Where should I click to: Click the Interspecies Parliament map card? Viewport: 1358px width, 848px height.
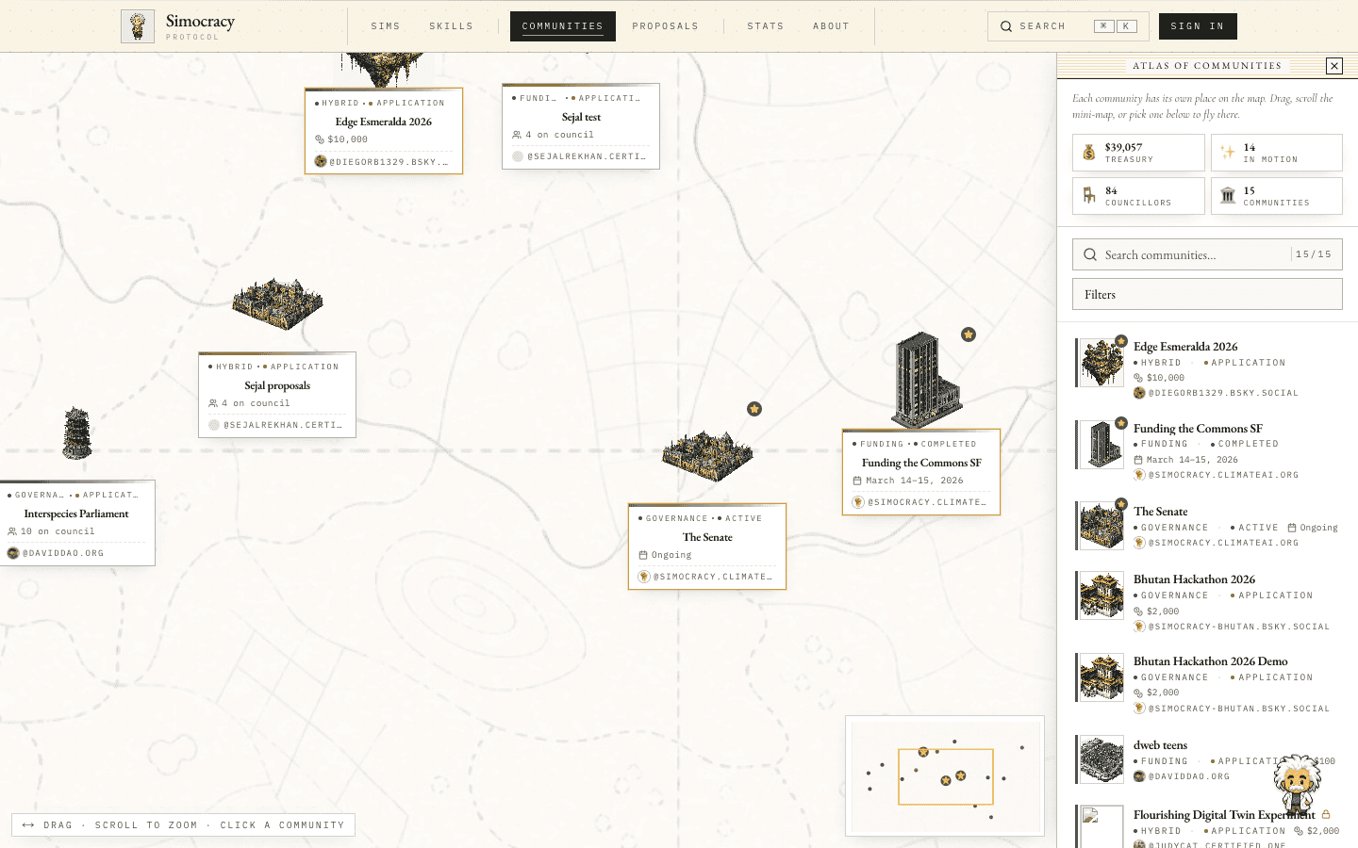[x=77, y=523]
